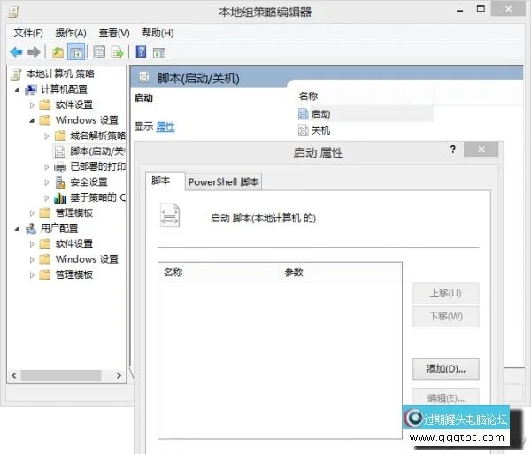Collapse the 计算机配置 node
This screenshot has width=531, height=454.
(18, 90)
